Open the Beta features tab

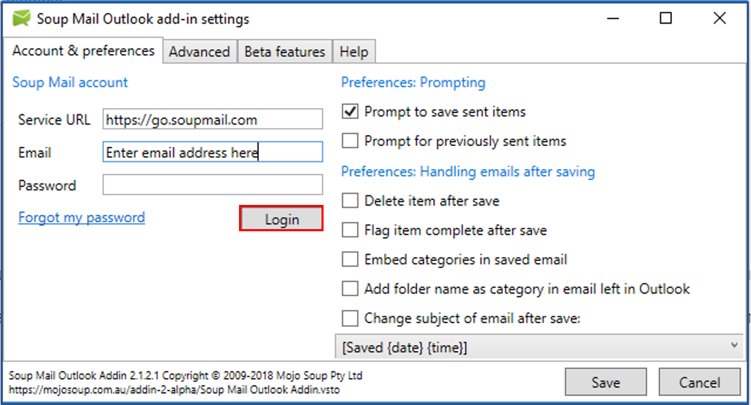(285, 52)
